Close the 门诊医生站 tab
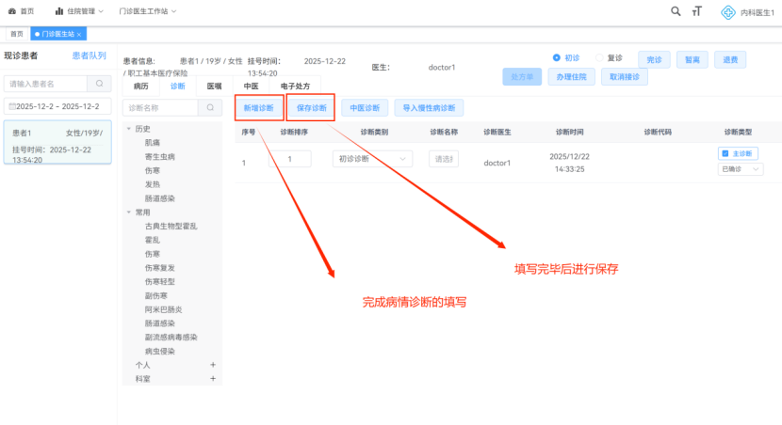 tap(80, 34)
